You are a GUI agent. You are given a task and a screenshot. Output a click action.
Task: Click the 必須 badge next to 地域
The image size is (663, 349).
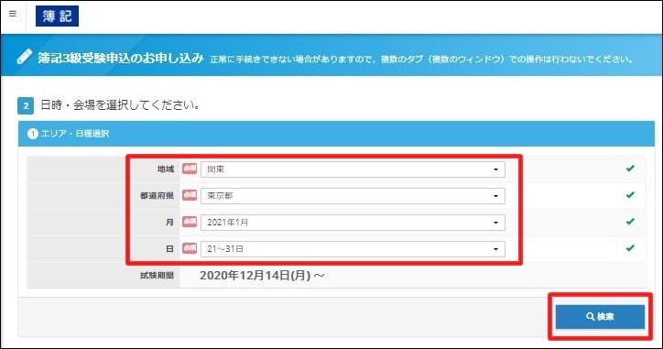190,169
